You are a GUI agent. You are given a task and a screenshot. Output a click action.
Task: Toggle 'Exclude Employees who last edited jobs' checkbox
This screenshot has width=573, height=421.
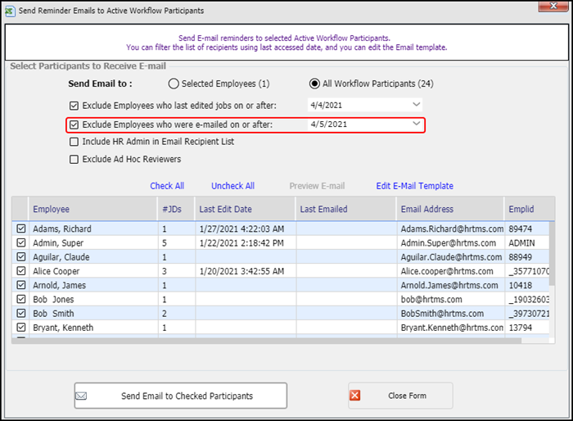pyautogui.click(x=74, y=106)
